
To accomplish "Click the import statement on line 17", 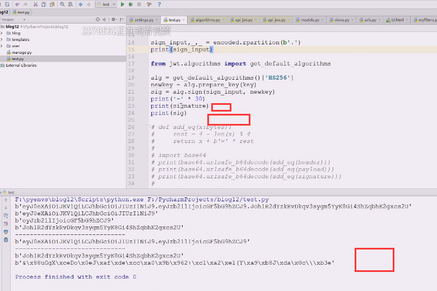I will click(x=240, y=63).
